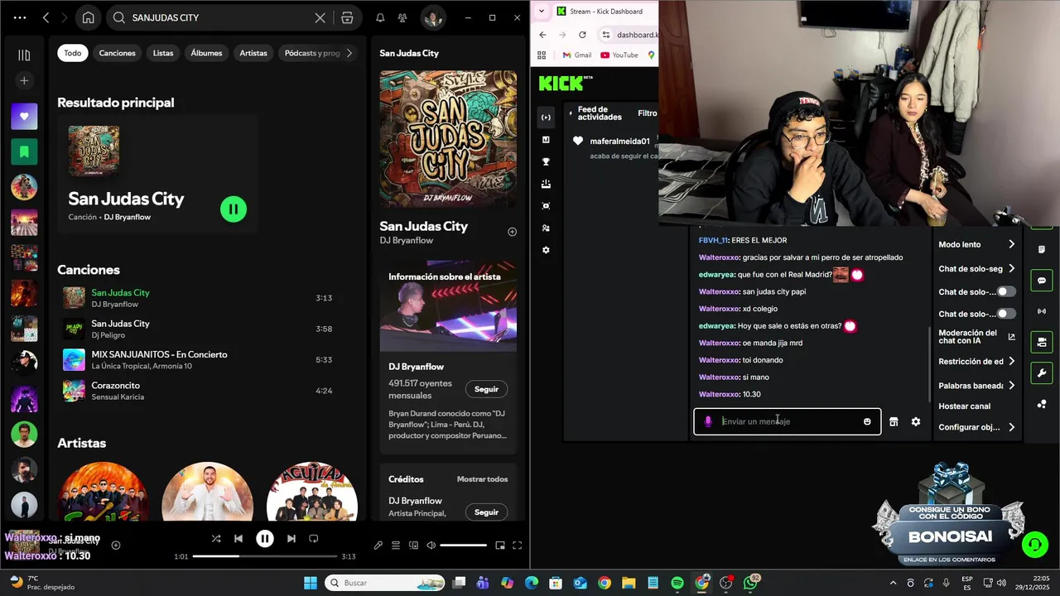Click Hostear canal option
1060x596 pixels.
964,406
